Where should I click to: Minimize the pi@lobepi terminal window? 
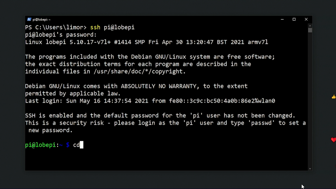pyautogui.click(x=282, y=19)
